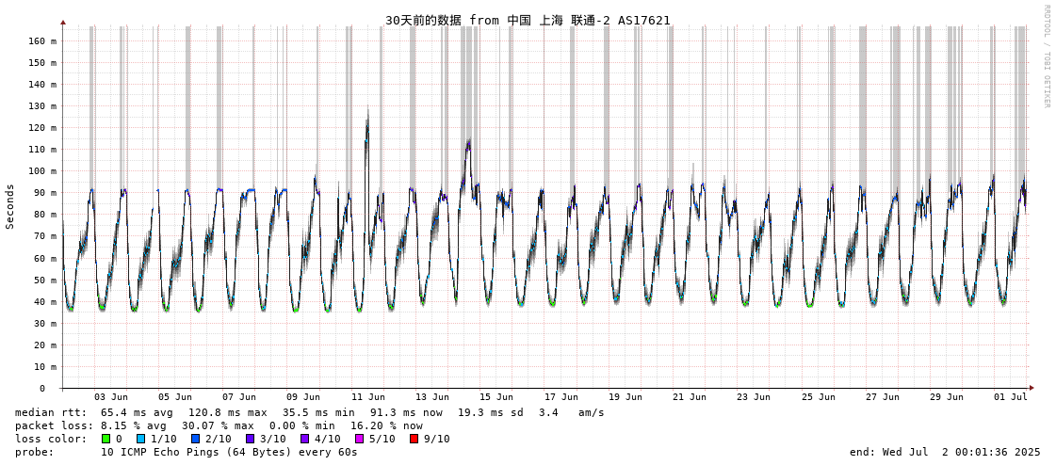Click the 05 Jun date label

coord(175,397)
